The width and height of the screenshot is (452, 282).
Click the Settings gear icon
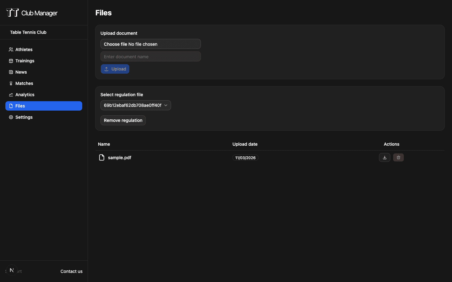pos(10,117)
